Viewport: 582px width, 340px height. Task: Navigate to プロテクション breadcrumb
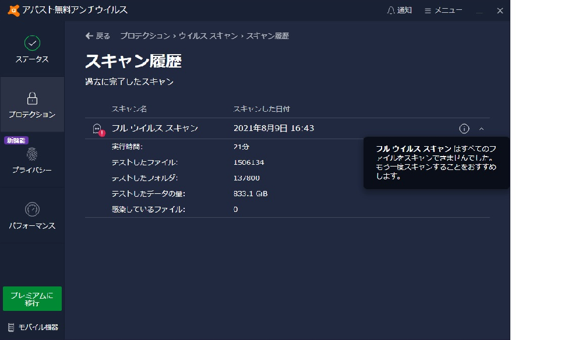144,36
